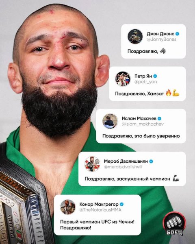195x244 pixels.
Task: Open the @TheNotoriousMMA handle
Action: (100, 210)
